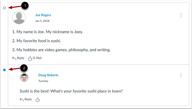Open options kebab menu on Joe Rogers' post
The image size is (192, 109).
(x=181, y=15)
